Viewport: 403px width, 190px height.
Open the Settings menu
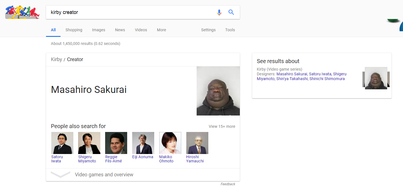208,30
